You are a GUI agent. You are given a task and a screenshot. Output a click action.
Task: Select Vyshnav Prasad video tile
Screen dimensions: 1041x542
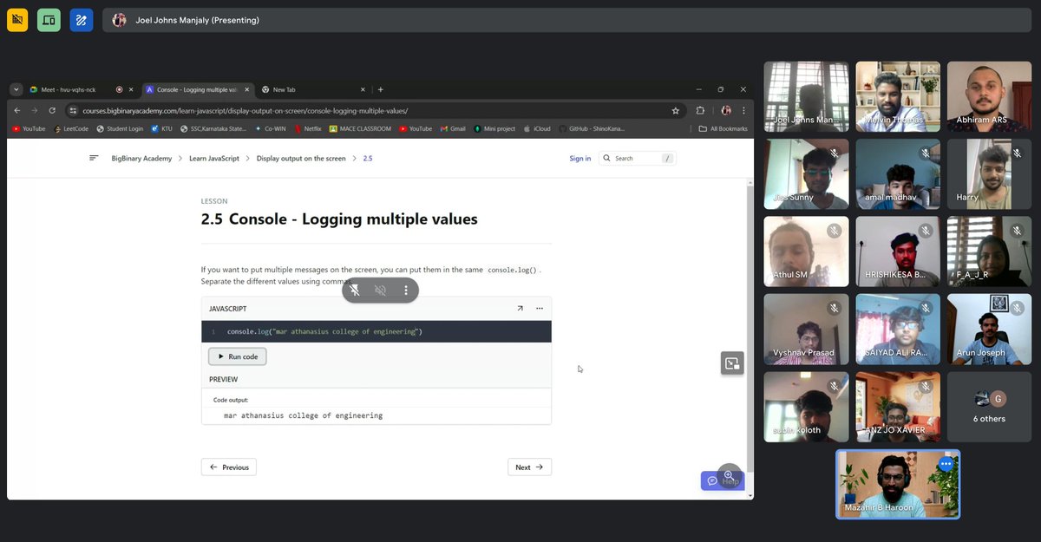point(806,329)
